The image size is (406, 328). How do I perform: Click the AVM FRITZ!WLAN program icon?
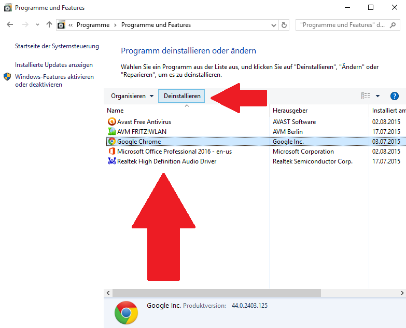111,132
